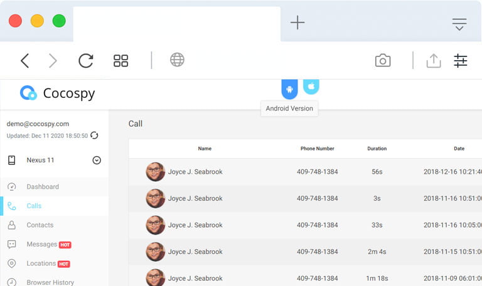Click the yellow minimize window button
482x286 pixels.
pyautogui.click(x=37, y=21)
